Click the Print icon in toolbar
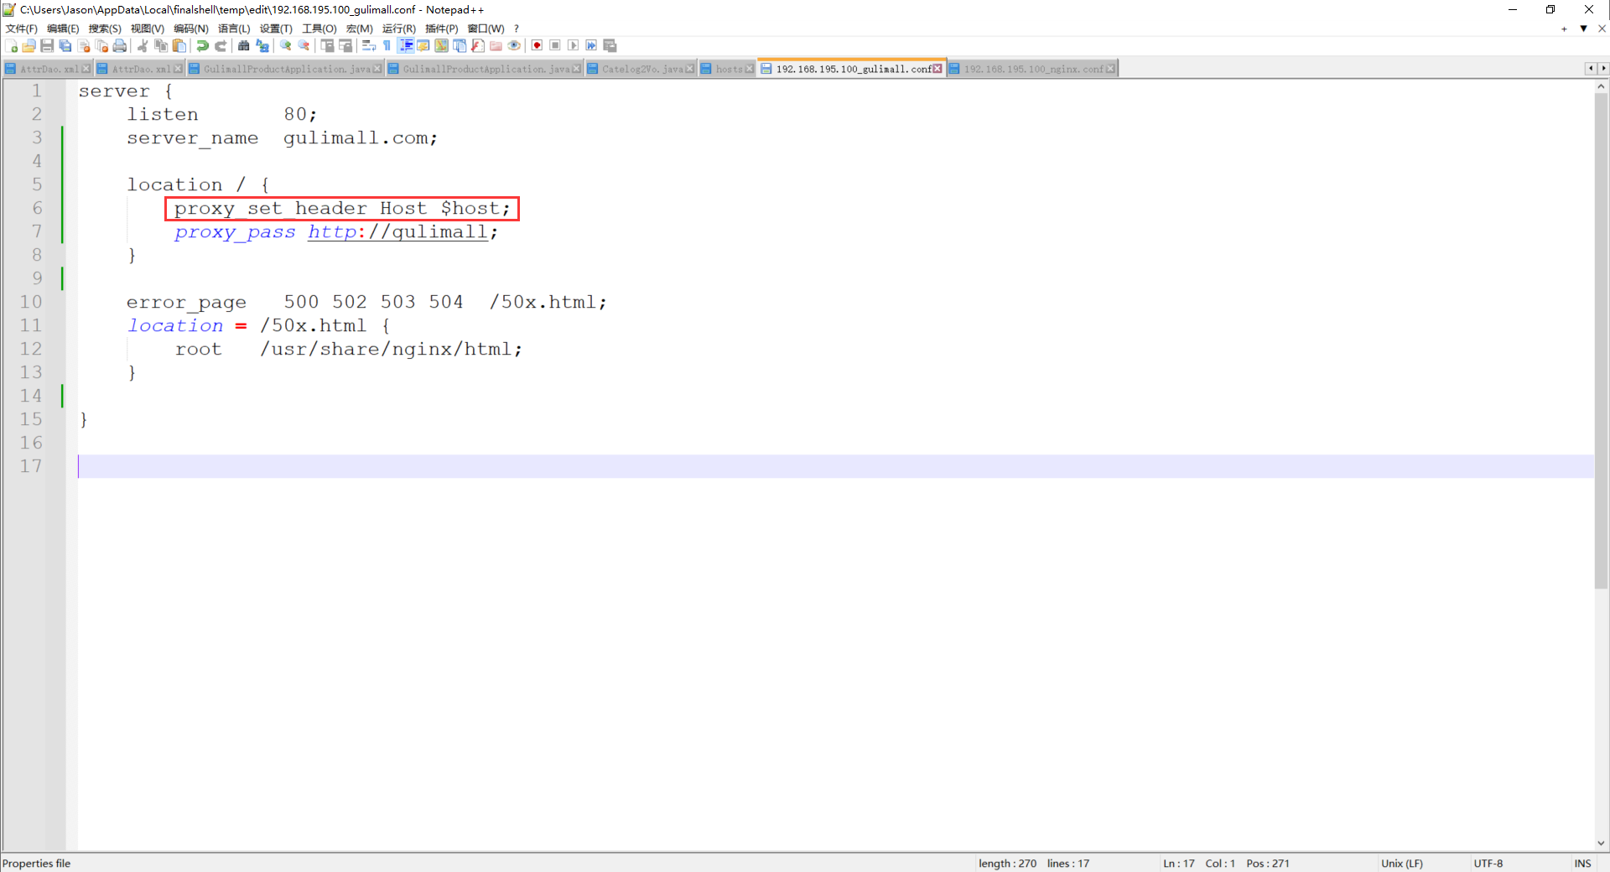 tap(120, 46)
